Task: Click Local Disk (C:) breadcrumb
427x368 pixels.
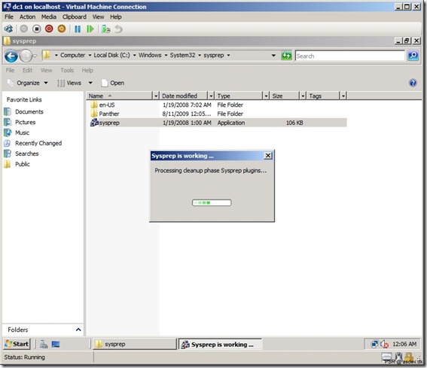Action: (x=112, y=55)
